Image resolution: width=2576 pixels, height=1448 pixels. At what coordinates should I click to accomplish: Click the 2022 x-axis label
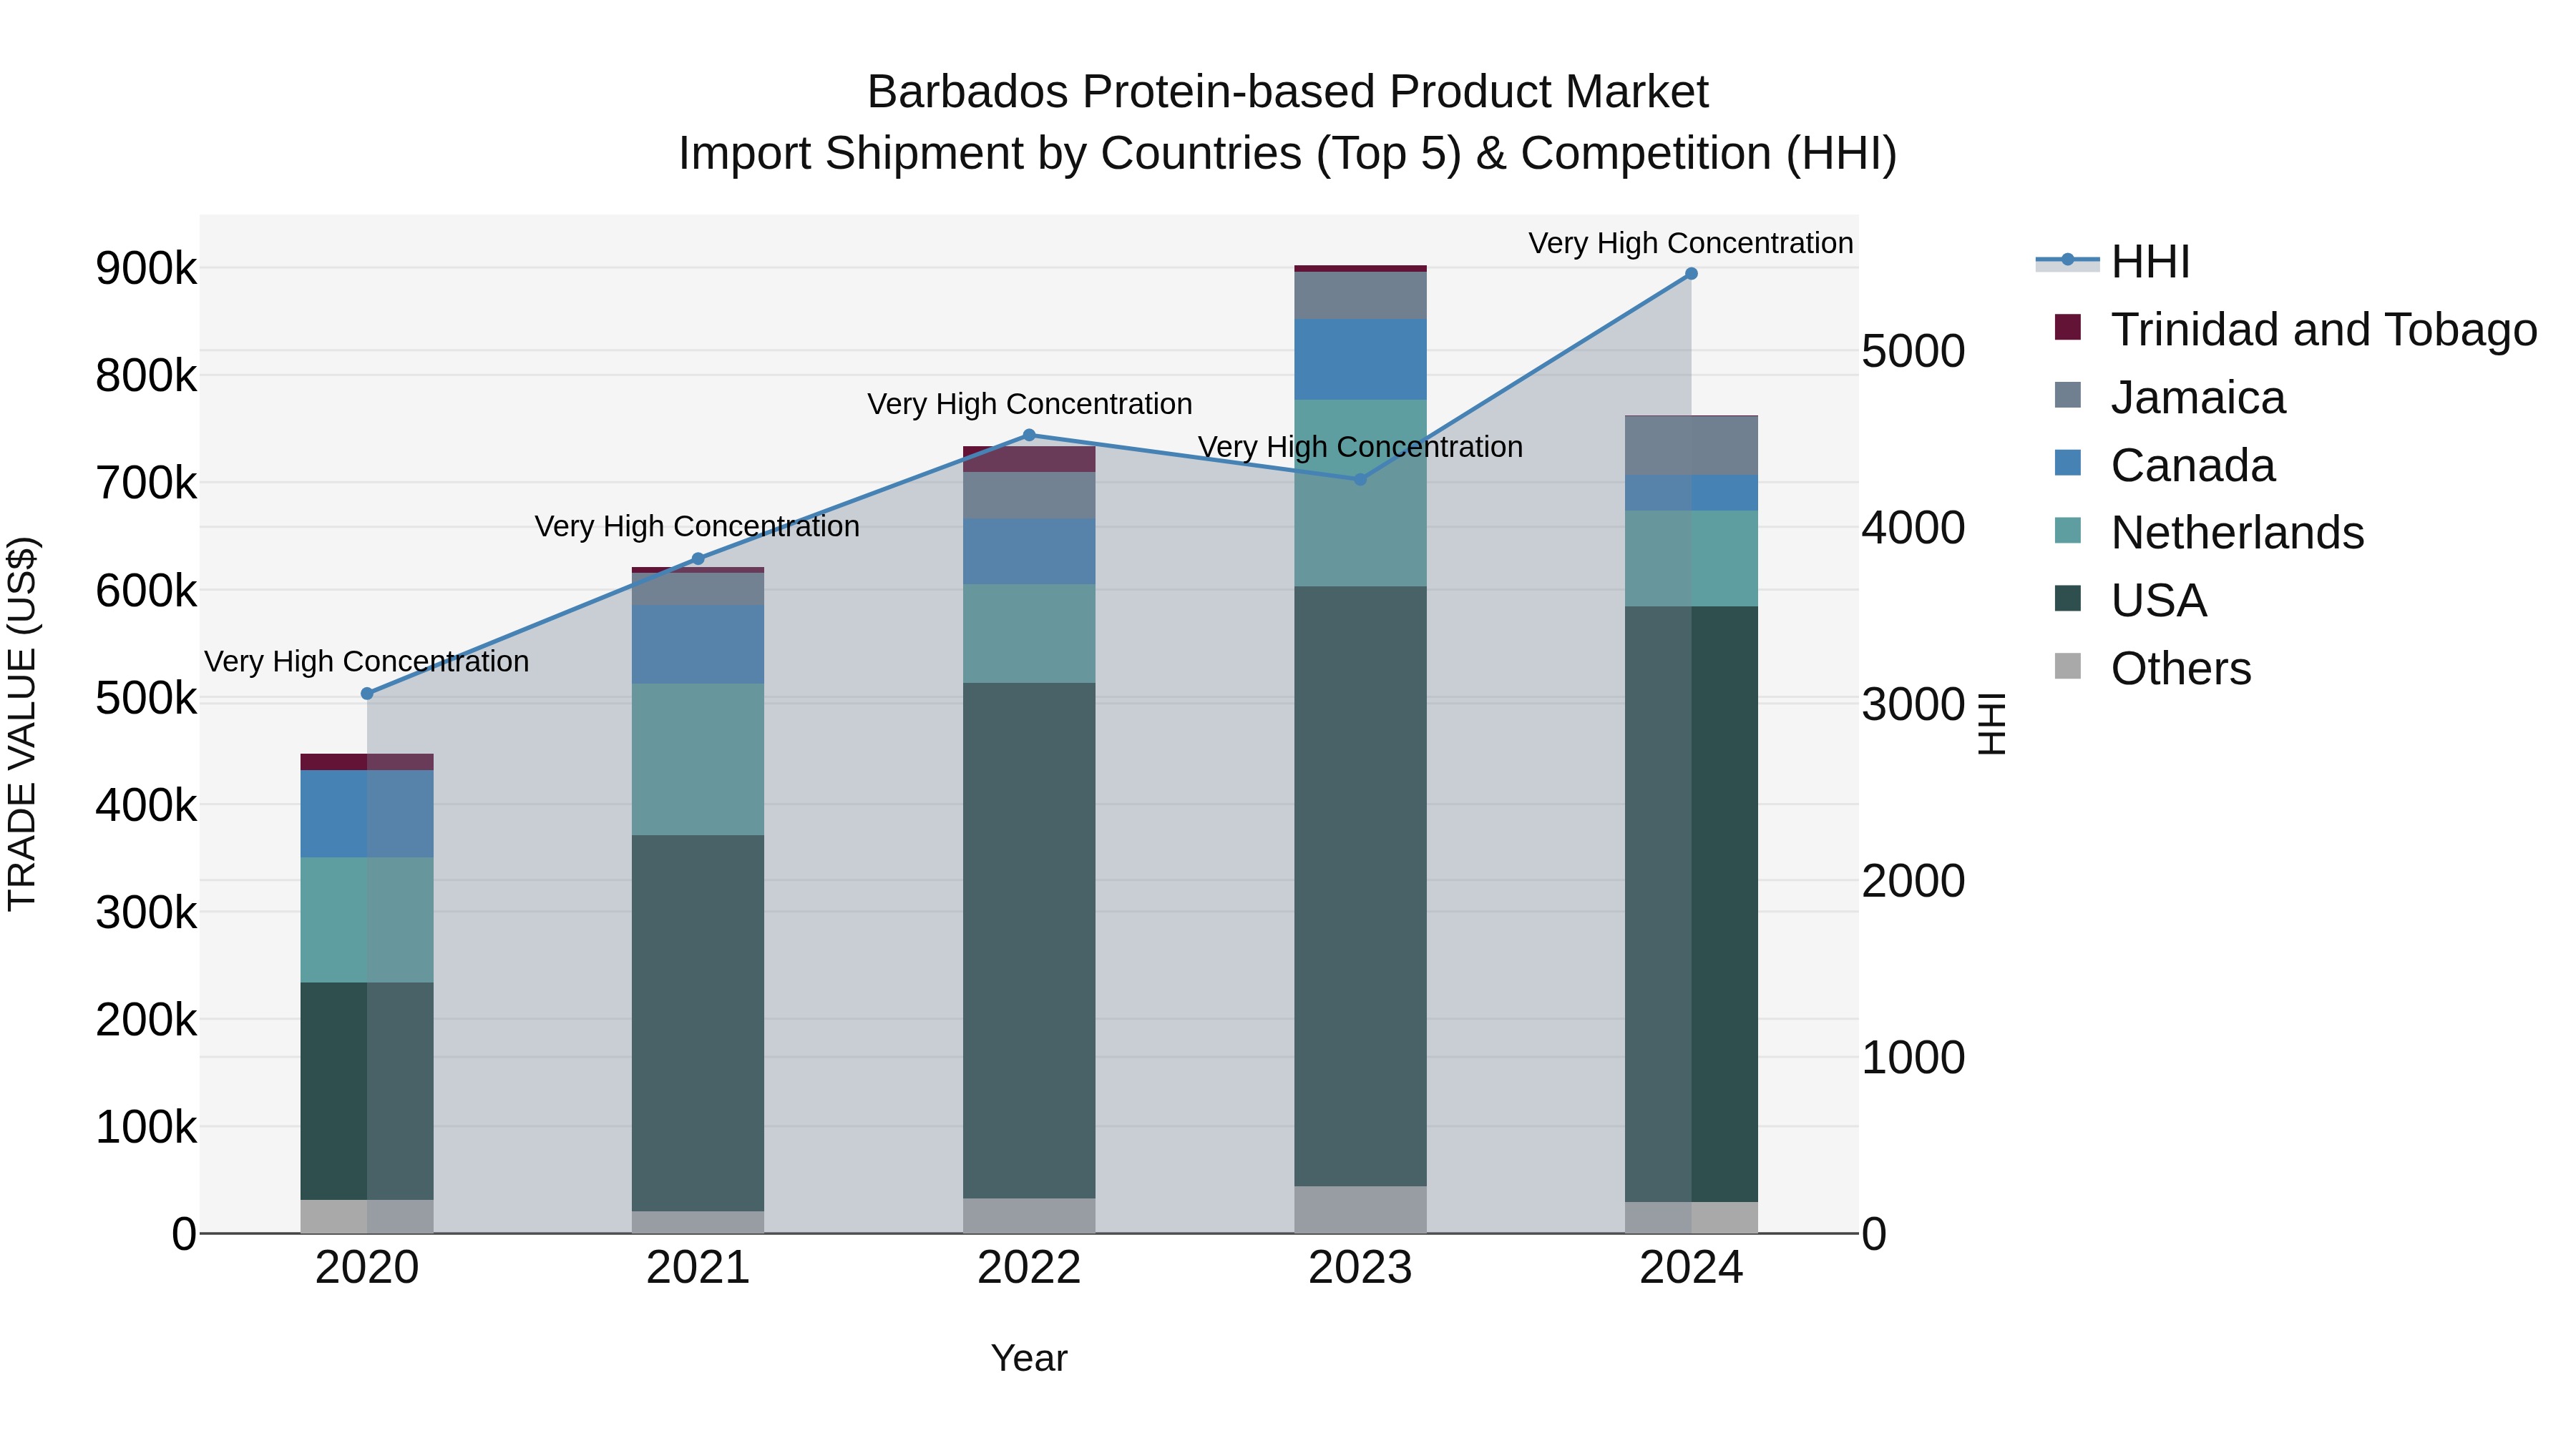point(1029,1268)
